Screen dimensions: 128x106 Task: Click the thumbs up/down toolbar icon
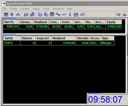[x=58, y=15]
